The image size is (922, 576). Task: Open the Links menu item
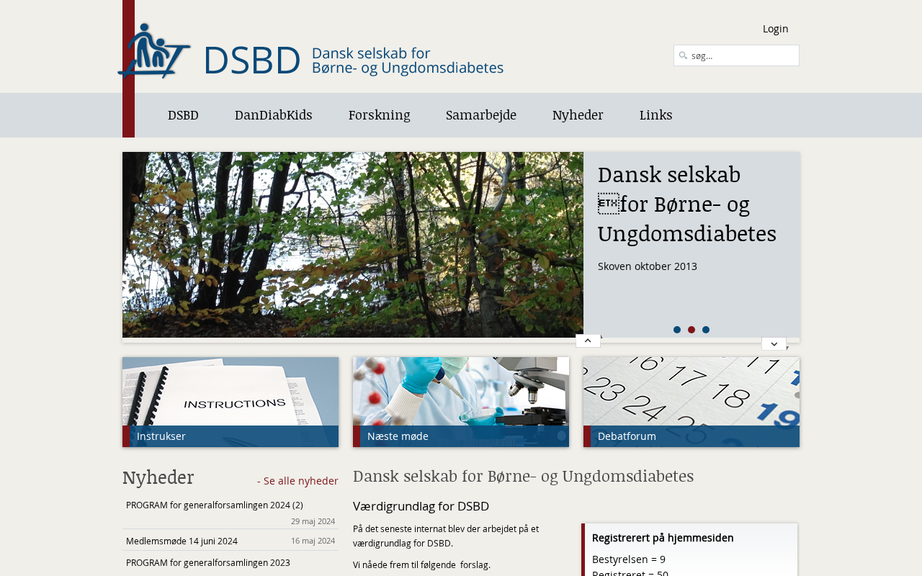pyautogui.click(x=656, y=115)
